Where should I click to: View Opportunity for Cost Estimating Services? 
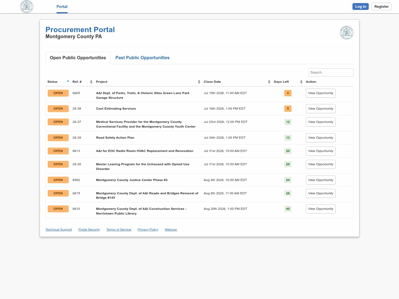[x=321, y=109]
